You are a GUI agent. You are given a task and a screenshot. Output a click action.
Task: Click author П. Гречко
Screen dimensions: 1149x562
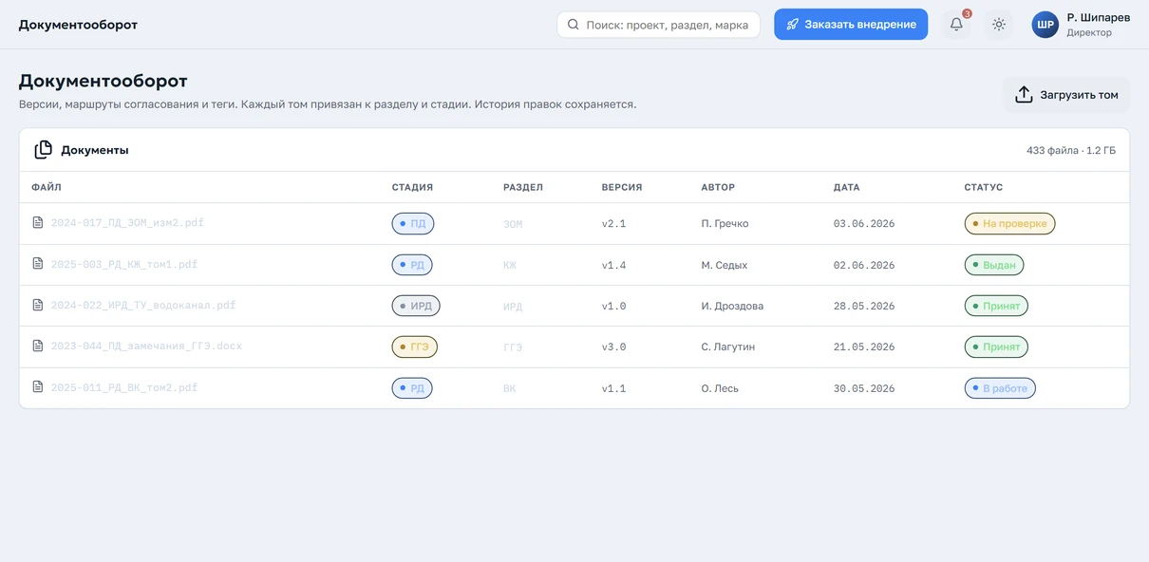(725, 224)
